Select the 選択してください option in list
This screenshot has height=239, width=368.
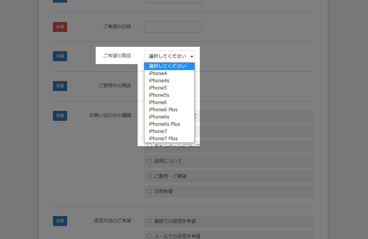(169, 66)
